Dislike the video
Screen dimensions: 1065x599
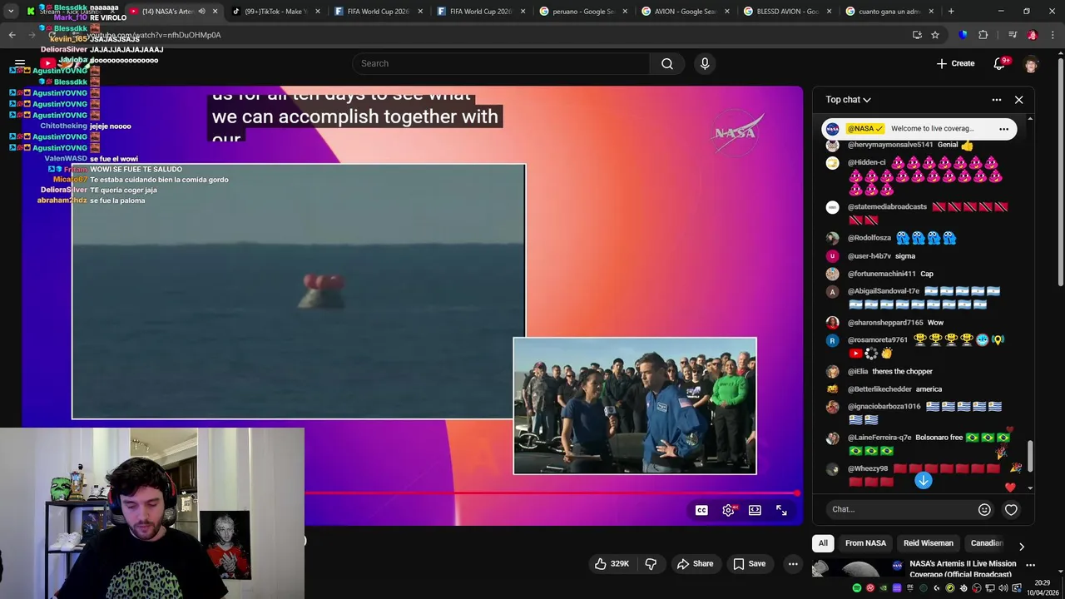pos(651,563)
